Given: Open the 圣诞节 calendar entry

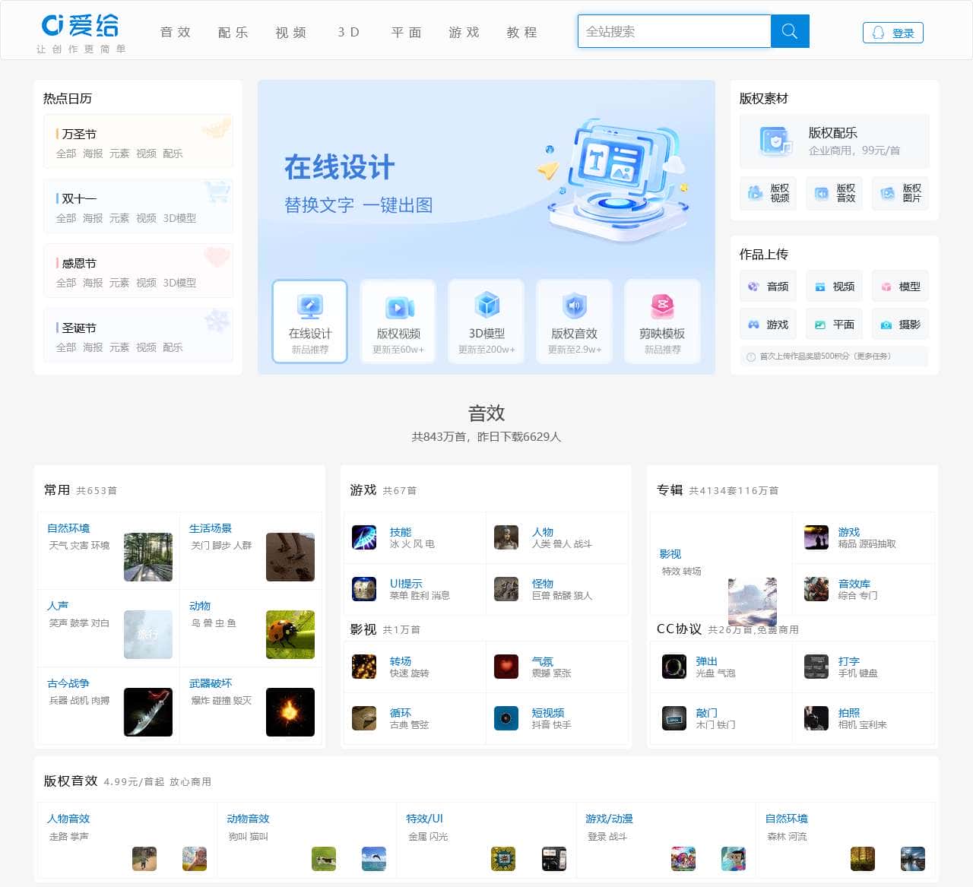Looking at the screenshot, I should (x=79, y=328).
